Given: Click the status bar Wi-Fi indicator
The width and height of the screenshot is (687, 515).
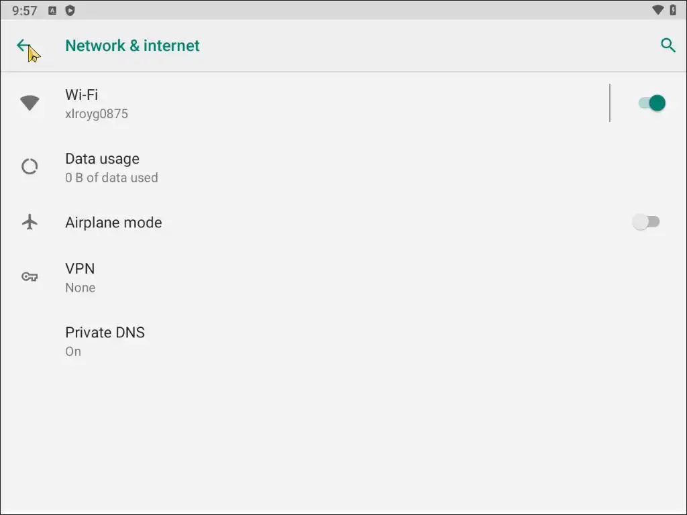Looking at the screenshot, I should tap(657, 10).
